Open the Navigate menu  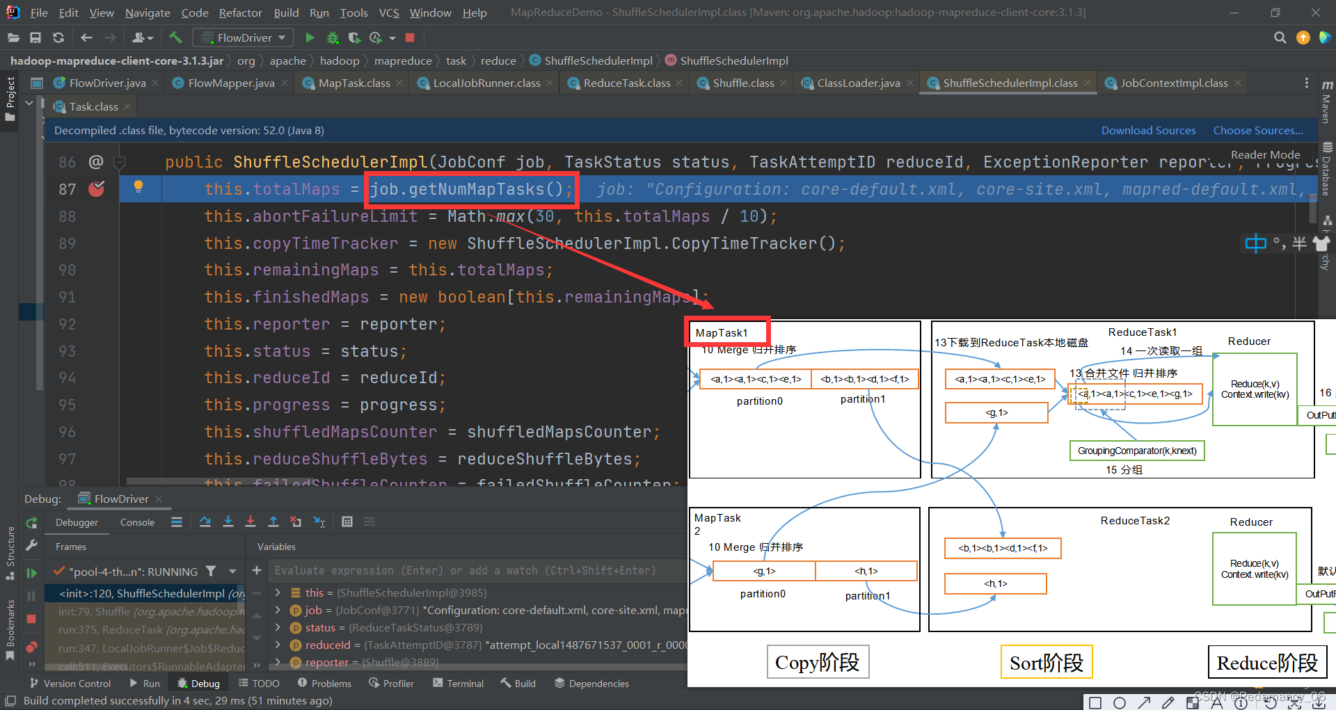point(148,13)
